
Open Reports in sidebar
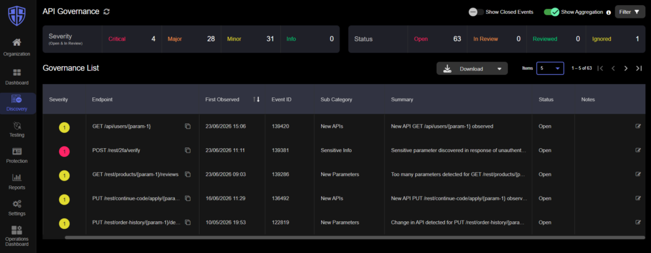tap(17, 182)
